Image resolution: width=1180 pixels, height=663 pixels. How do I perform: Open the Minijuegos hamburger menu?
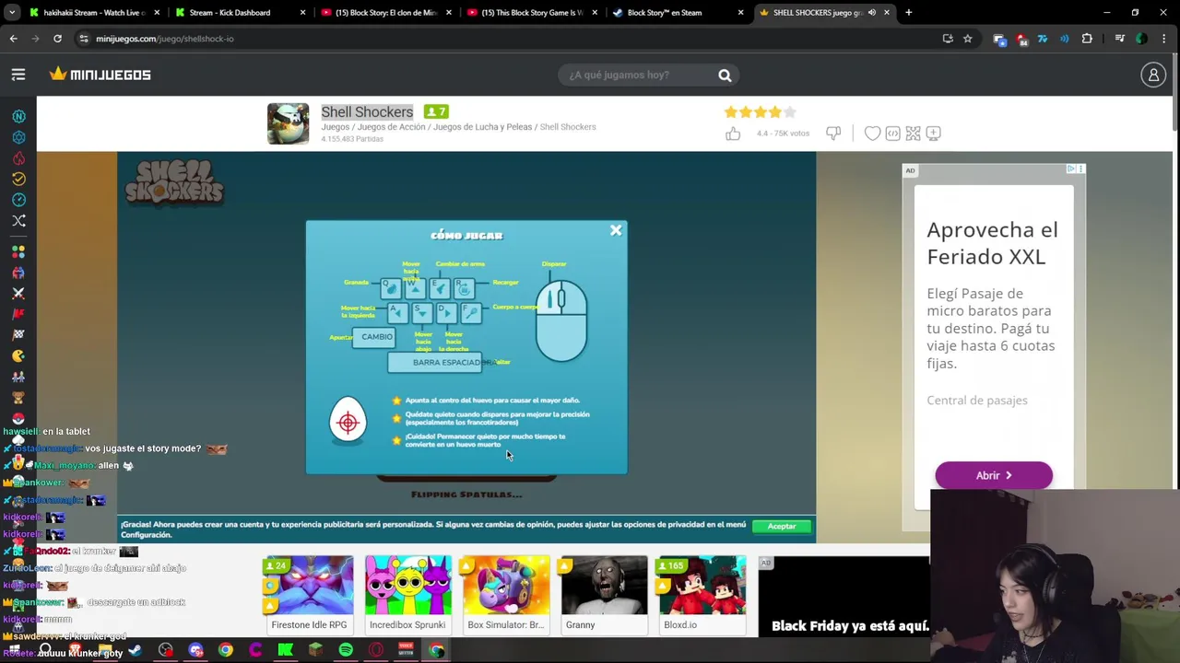[18, 75]
